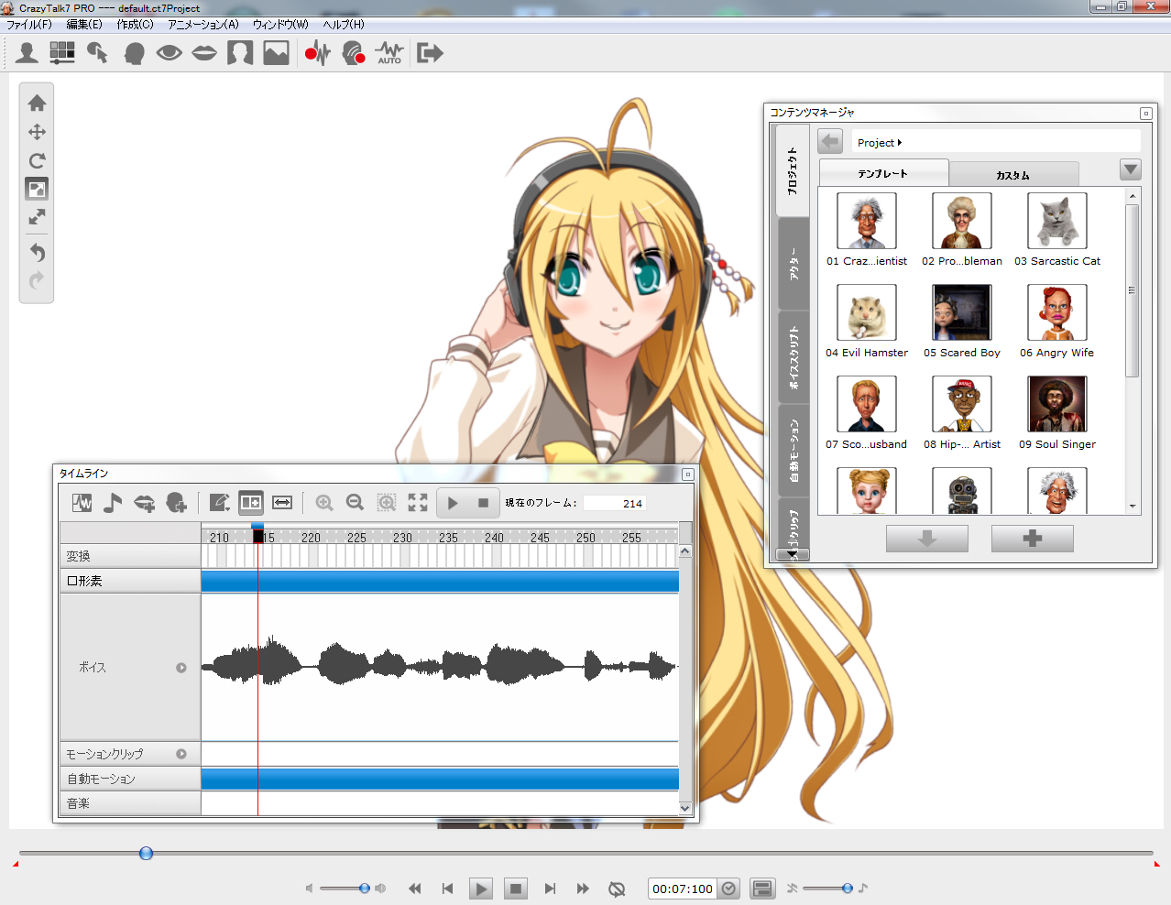The width and height of the screenshot is (1171, 905).
Task: Select the rotate view tool
Action: [x=38, y=160]
